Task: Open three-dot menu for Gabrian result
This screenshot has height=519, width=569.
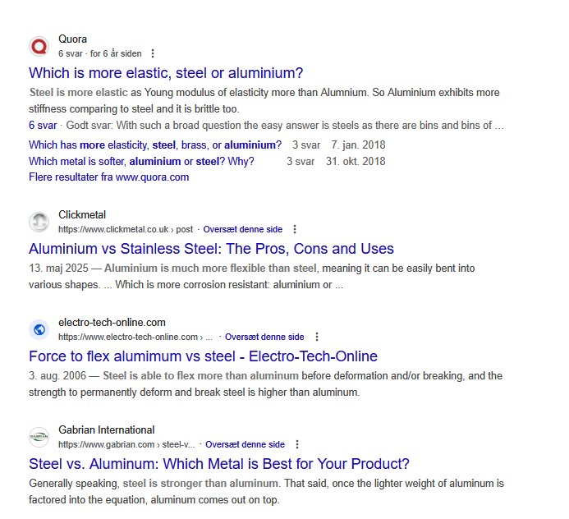Action: pyautogui.click(x=297, y=444)
